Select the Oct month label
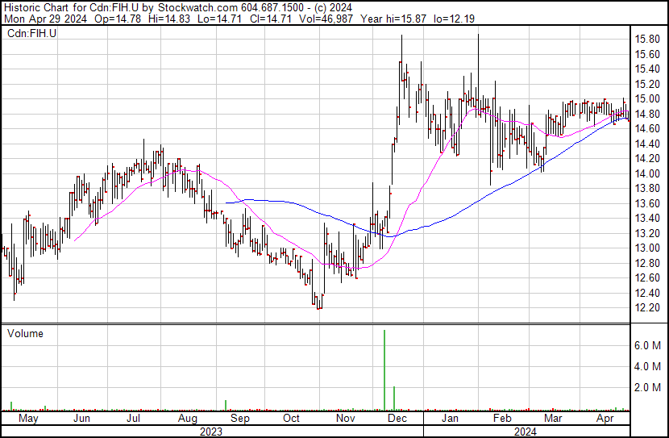Image resolution: width=669 pixels, height=438 pixels. tap(291, 419)
